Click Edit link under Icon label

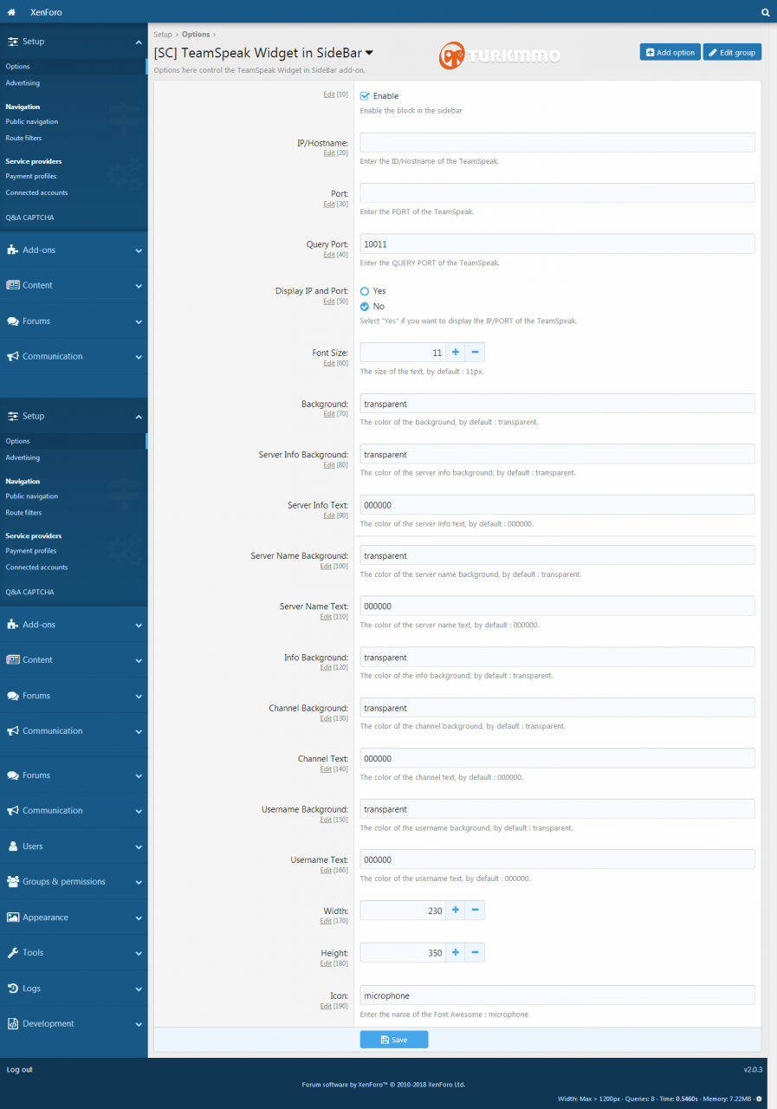(326, 1006)
